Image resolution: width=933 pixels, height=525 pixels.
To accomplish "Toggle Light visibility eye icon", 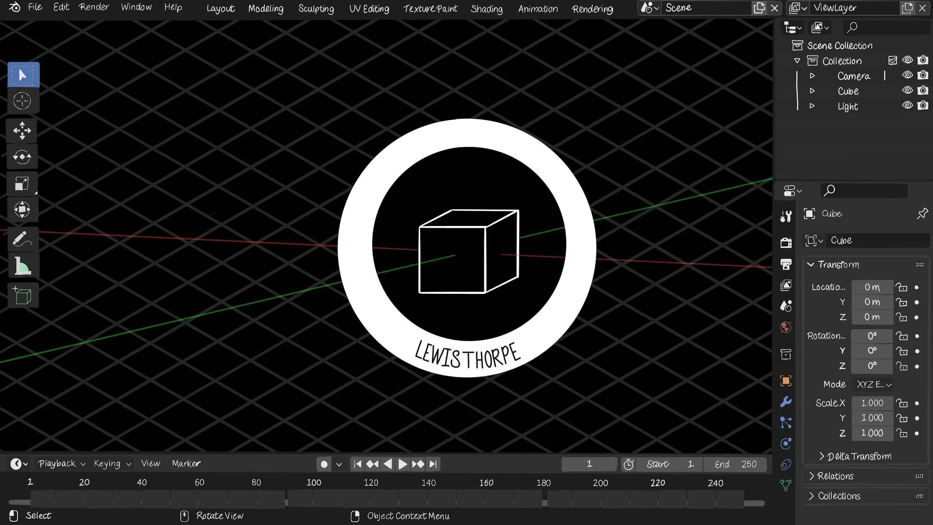I will pyautogui.click(x=907, y=105).
